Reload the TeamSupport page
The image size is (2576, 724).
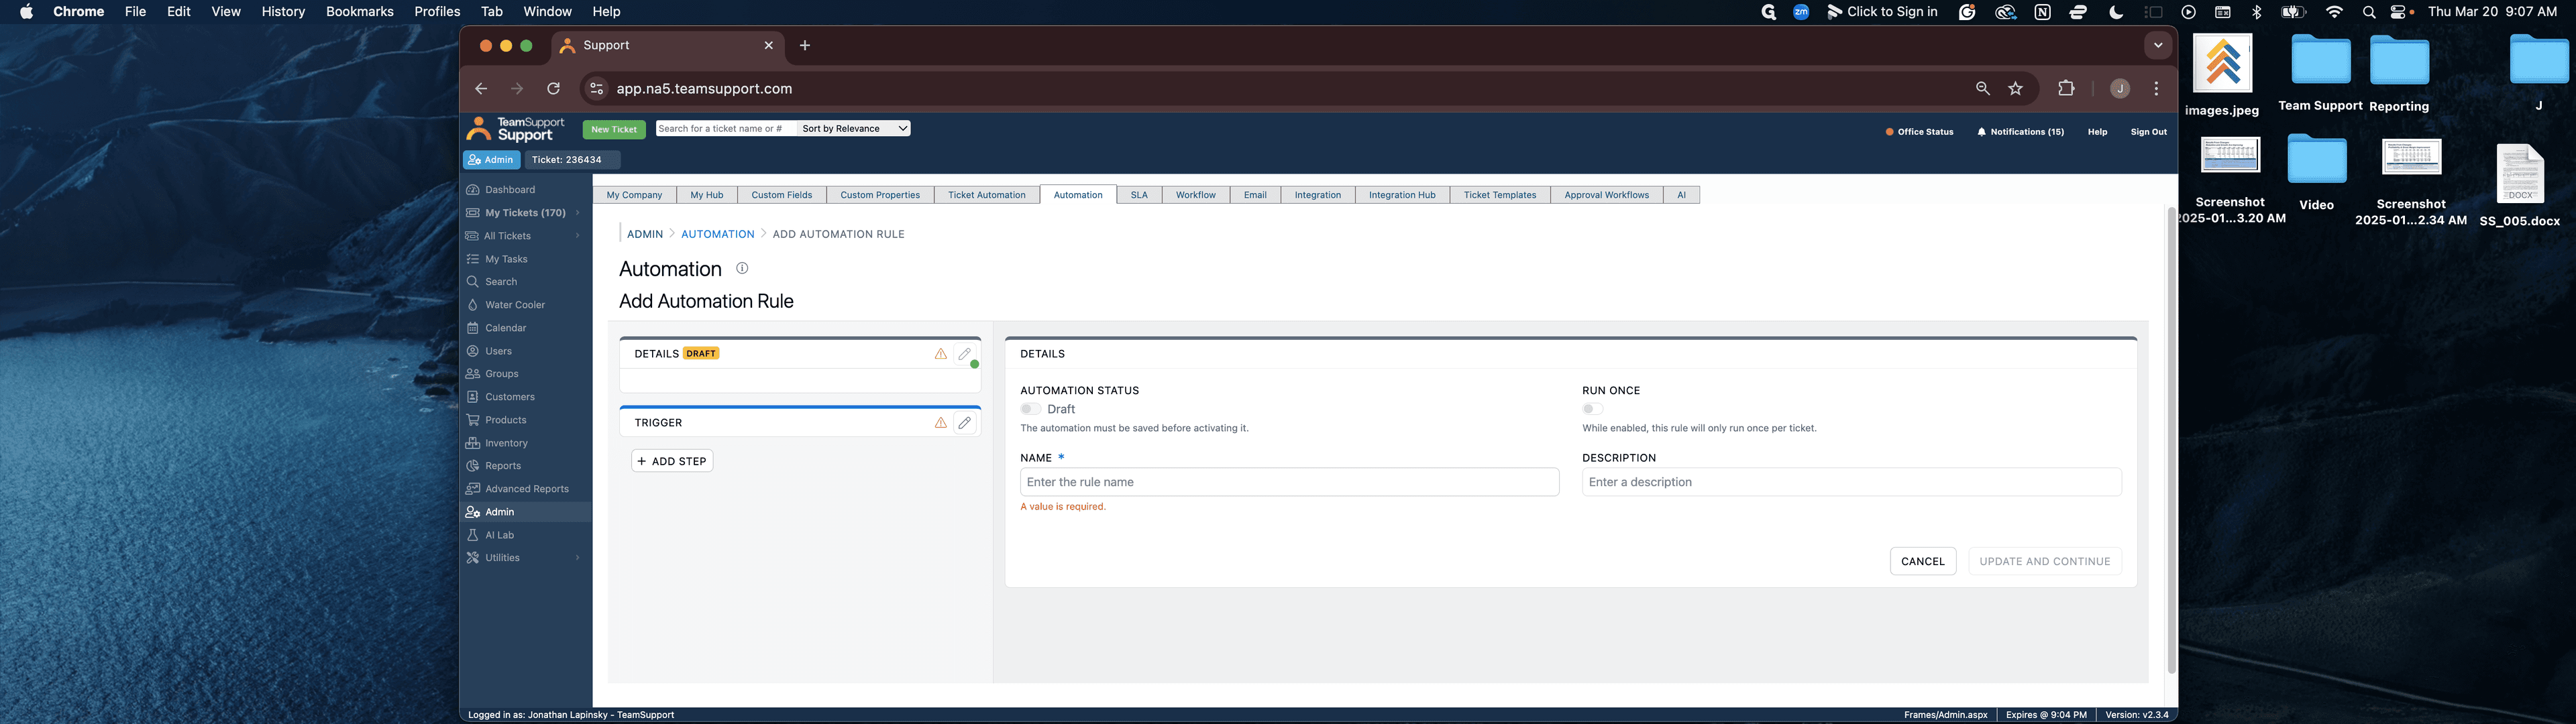553,89
